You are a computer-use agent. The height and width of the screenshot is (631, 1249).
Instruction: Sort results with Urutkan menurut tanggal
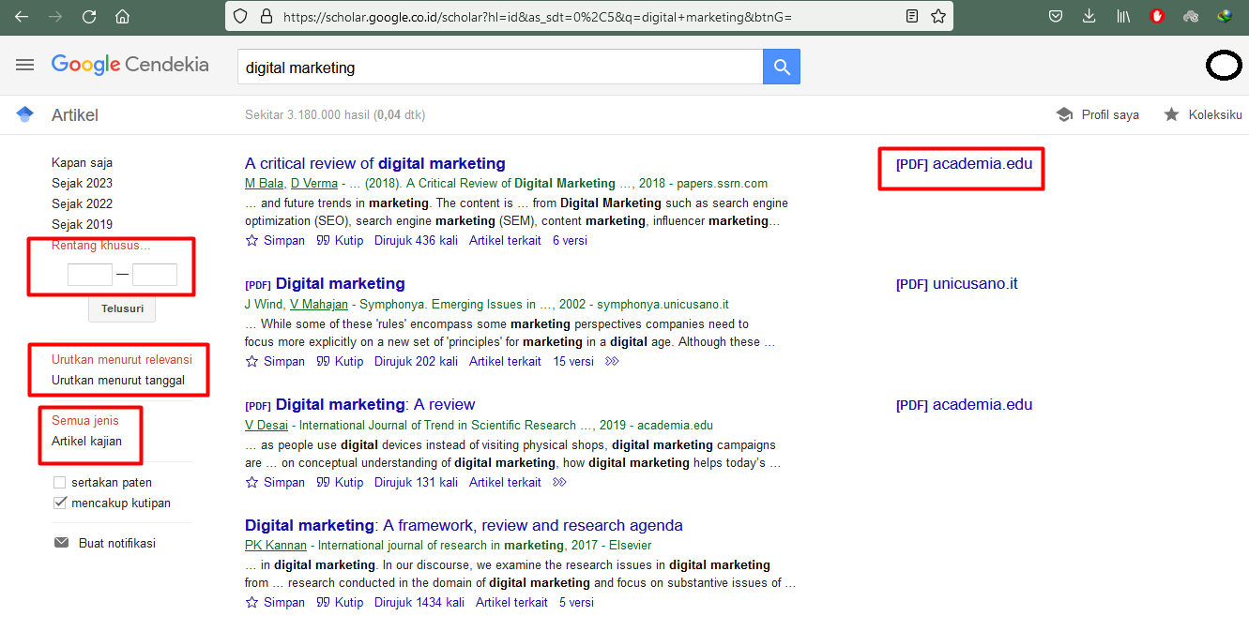[x=118, y=380]
